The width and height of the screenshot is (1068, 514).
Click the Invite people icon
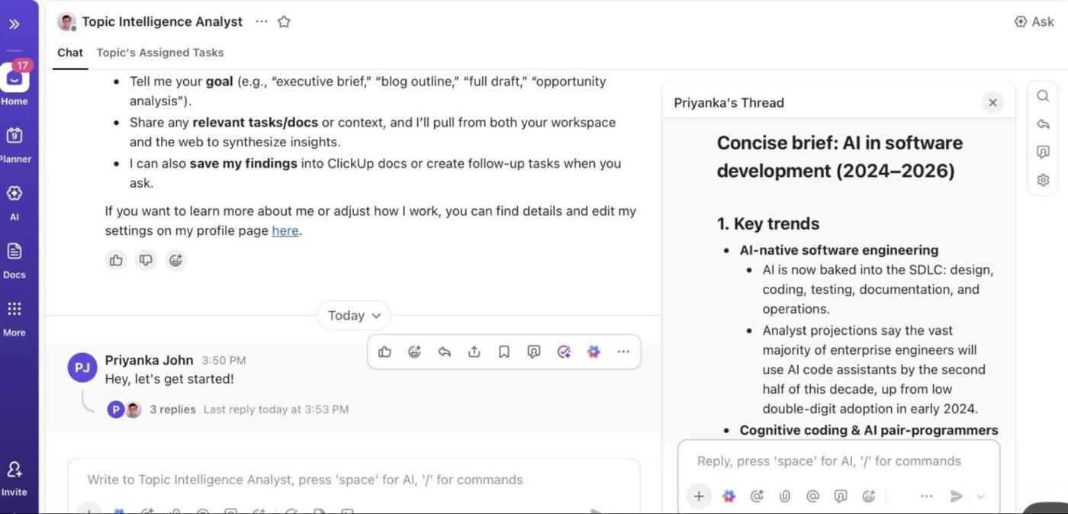[14, 476]
